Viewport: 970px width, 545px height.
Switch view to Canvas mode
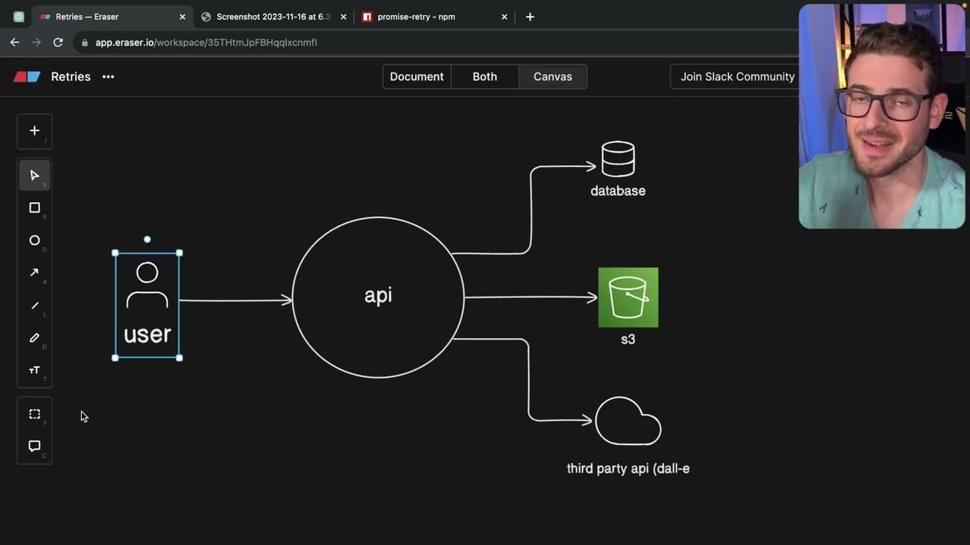(x=552, y=76)
